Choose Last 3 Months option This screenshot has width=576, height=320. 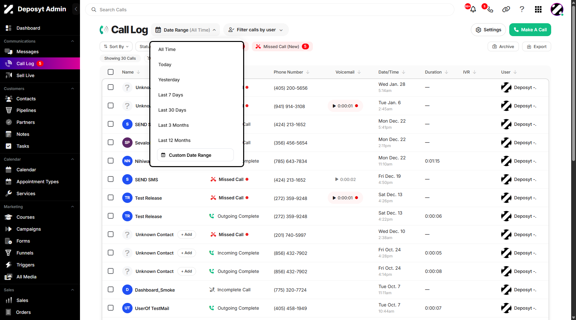[195, 125]
